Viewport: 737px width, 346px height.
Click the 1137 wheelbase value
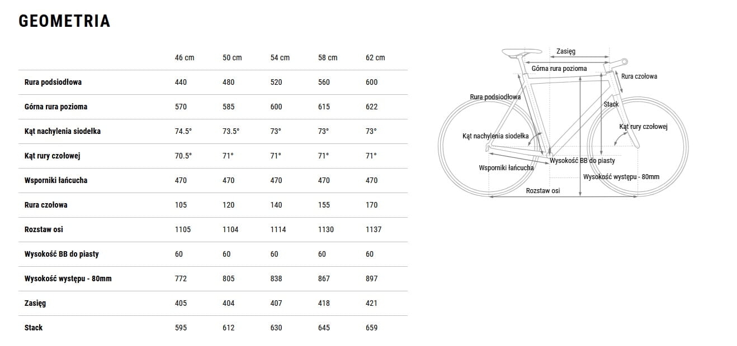374,229
